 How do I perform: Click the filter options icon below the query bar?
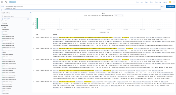click(2, 10)
